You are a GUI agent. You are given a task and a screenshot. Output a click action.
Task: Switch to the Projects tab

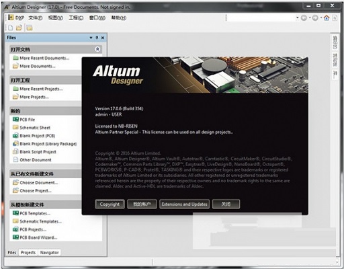(28, 252)
